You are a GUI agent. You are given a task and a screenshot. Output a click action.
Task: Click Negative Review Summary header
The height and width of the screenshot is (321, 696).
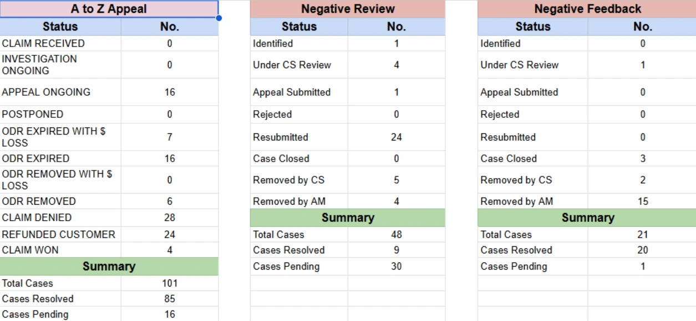point(348,218)
